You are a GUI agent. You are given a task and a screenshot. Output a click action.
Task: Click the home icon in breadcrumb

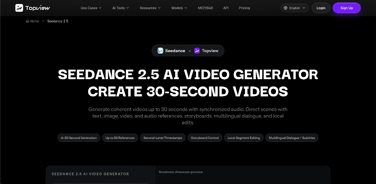click(x=27, y=21)
